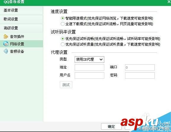
Task: Select 全速下载模式 radio button
Action: point(63,24)
